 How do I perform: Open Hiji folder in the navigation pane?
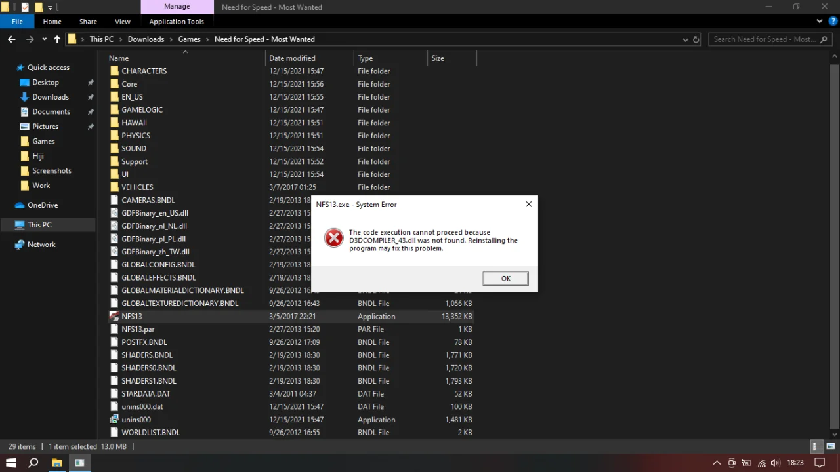point(38,156)
